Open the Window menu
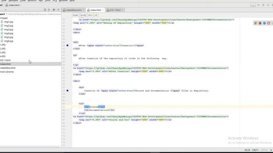273x153 pixels. [x=63, y=1]
